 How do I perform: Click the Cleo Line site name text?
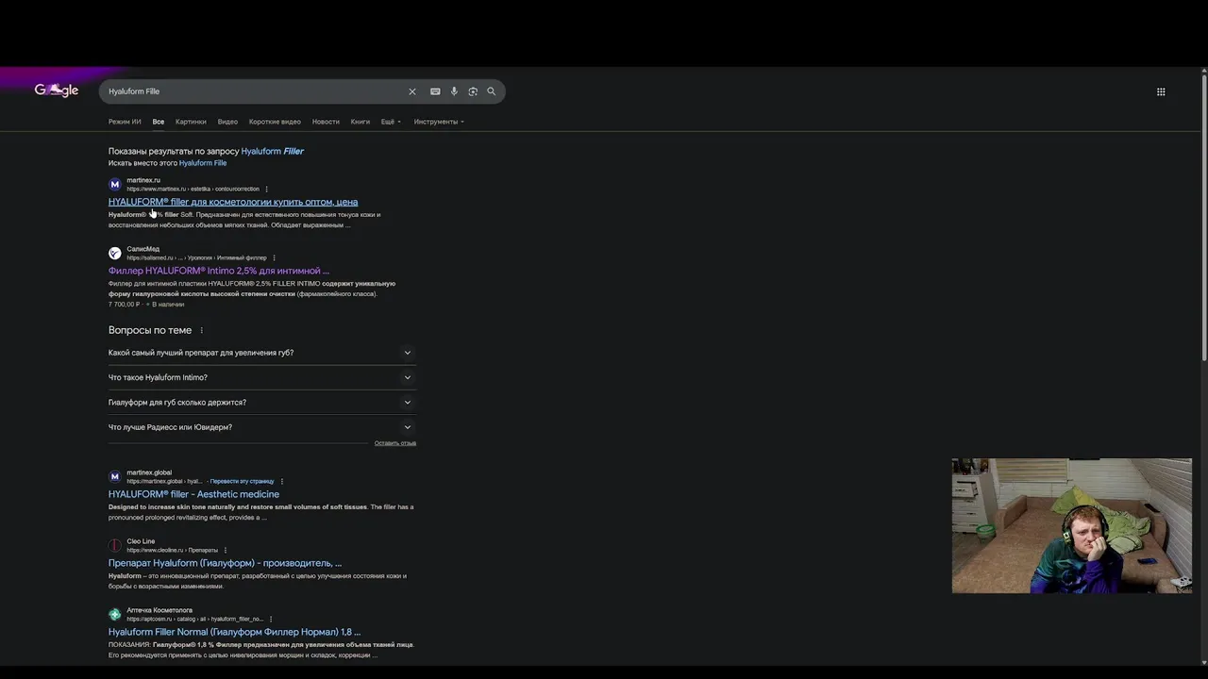click(141, 541)
